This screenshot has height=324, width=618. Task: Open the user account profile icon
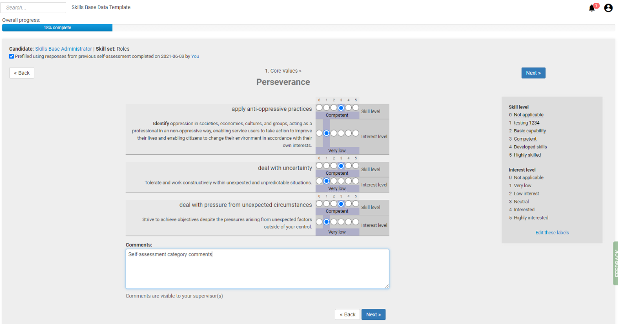608,8
